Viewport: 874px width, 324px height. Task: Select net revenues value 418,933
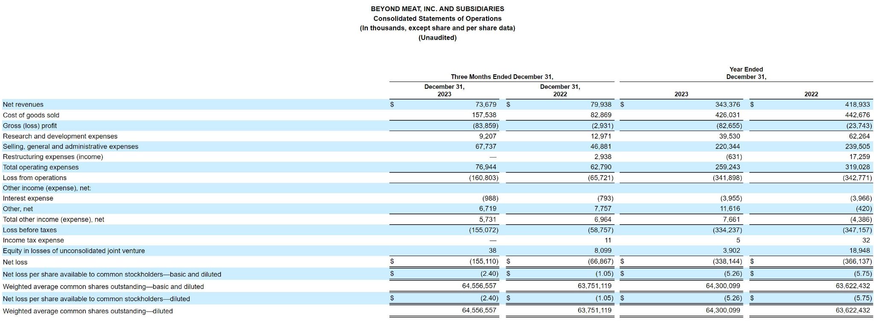tap(857, 105)
